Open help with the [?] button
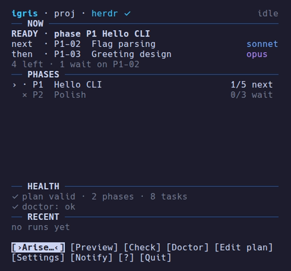 [x=126, y=257]
